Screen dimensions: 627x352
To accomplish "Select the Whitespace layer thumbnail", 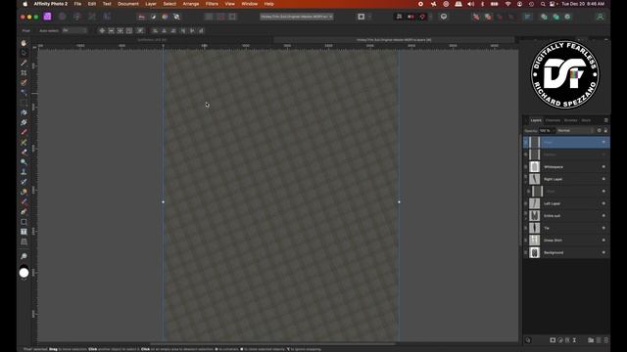I will pos(535,167).
